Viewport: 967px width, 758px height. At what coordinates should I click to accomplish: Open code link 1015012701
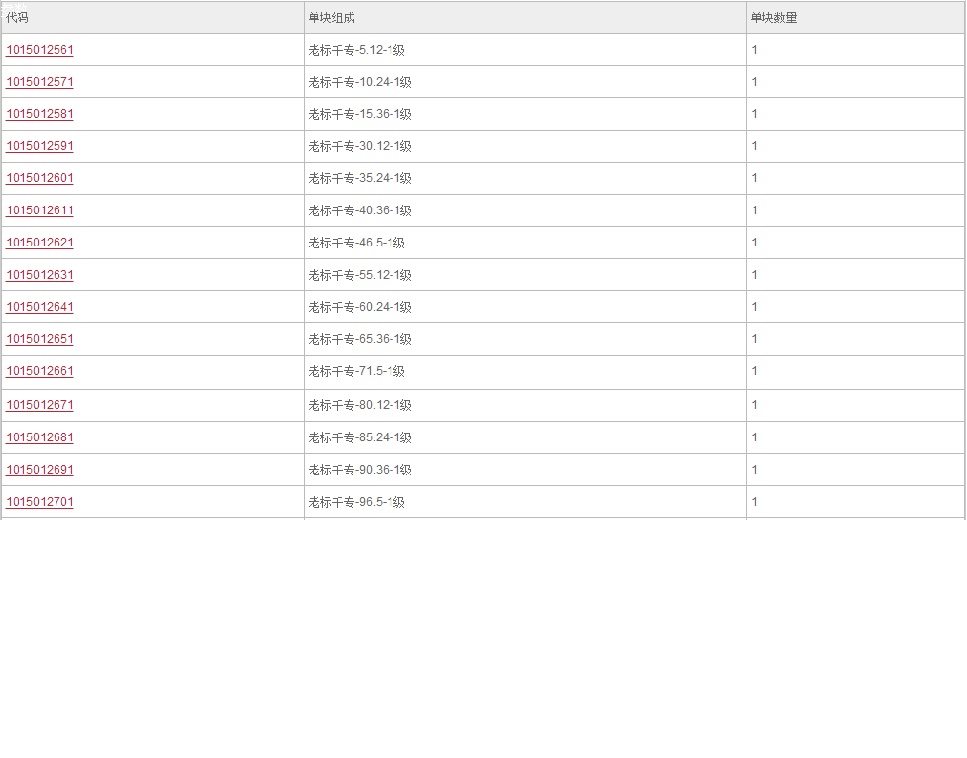40,502
